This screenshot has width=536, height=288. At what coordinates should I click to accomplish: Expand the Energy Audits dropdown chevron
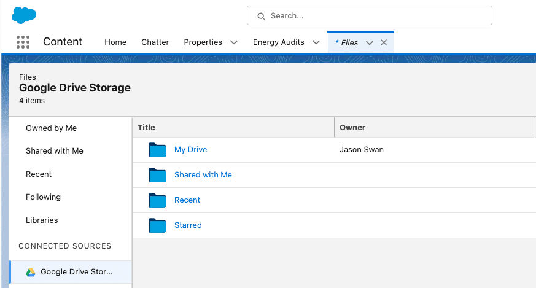point(316,42)
